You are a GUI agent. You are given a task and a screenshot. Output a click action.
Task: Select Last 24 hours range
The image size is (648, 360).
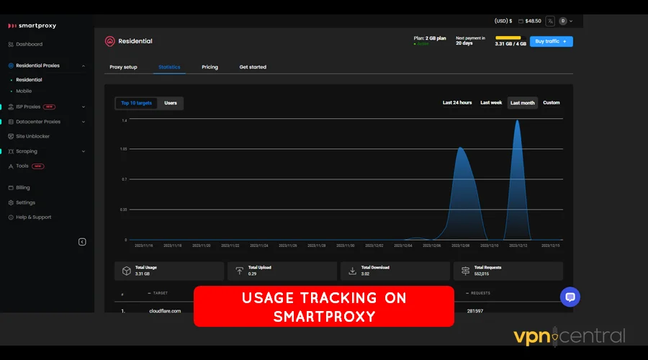[457, 102]
